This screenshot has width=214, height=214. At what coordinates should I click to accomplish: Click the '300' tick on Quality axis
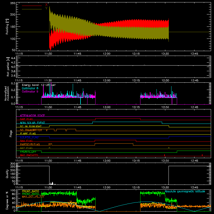[13, 164]
